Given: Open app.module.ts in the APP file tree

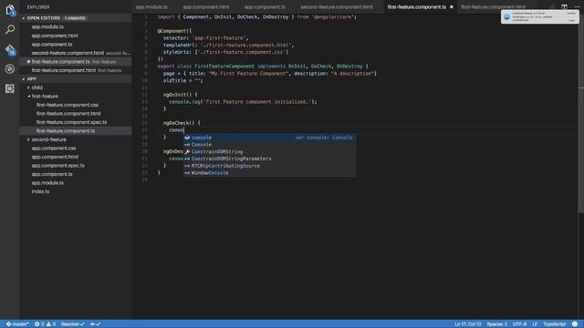Looking at the screenshot, I should click(75, 183).
